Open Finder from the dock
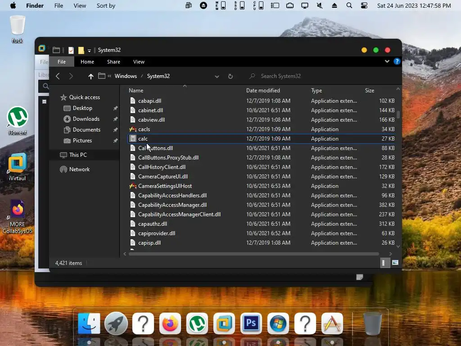Image resolution: width=461 pixels, height=346 pixels. point(89,323)
